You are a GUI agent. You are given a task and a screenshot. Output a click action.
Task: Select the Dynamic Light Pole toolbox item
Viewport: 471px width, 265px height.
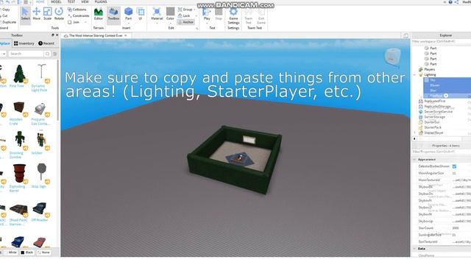tap(40, 77)
